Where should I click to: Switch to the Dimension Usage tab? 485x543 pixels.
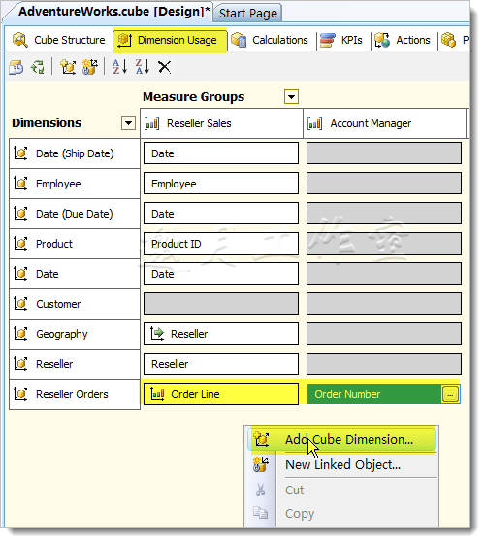tap(170, 40)
